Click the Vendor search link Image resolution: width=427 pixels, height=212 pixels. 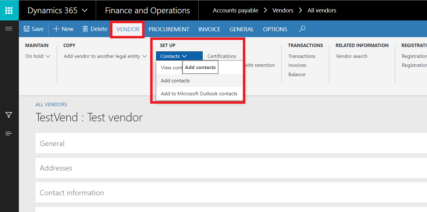tap(351, 56)
